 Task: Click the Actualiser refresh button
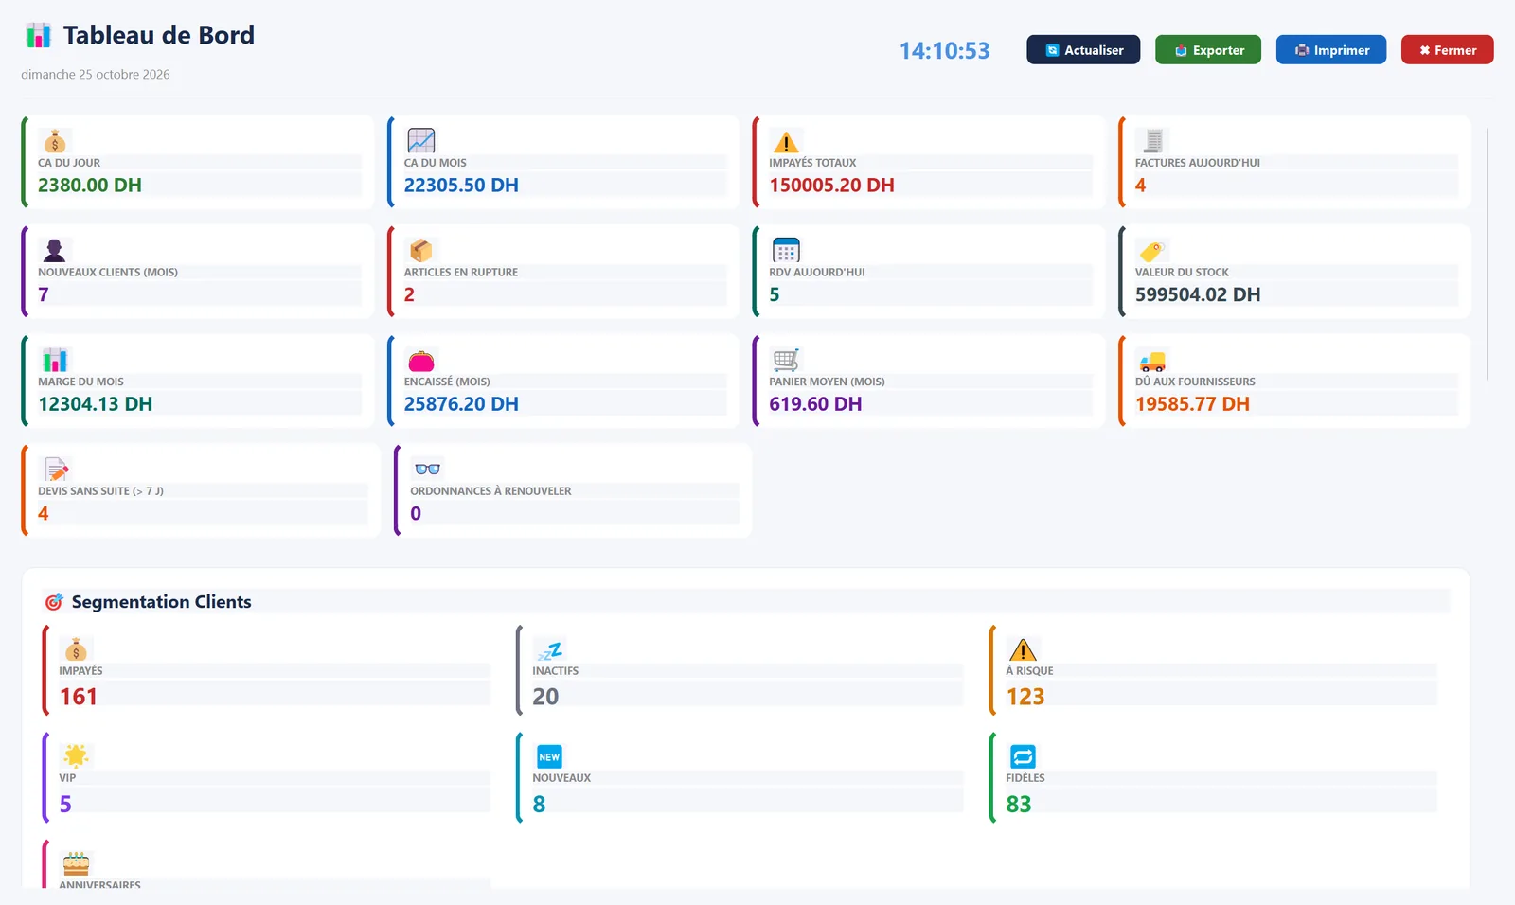point(1083,50)
